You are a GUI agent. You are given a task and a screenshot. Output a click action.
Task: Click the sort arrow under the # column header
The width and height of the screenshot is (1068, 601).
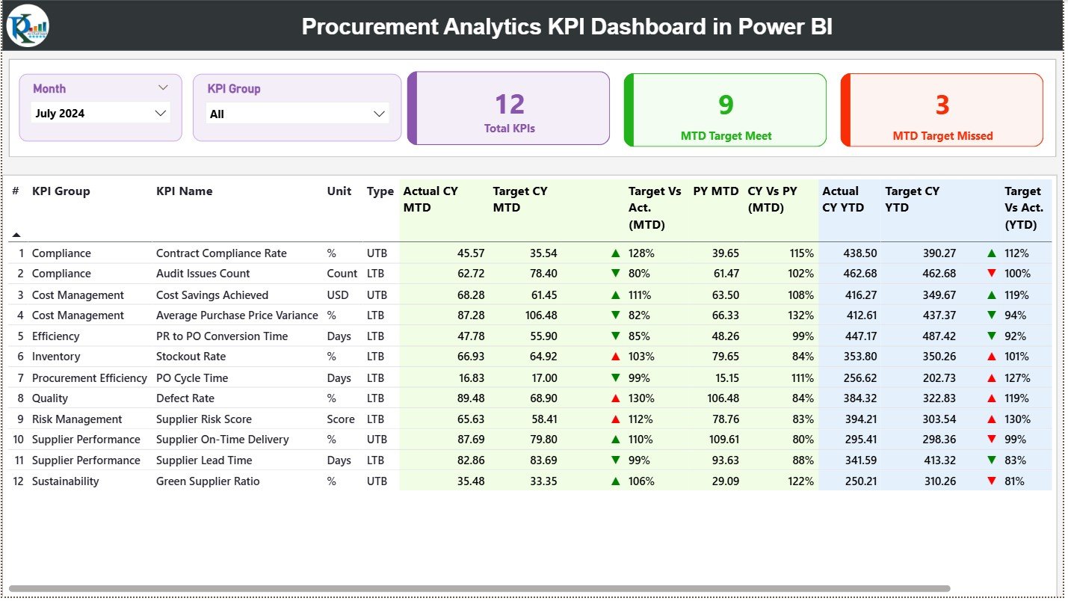(x=16, y=234)
